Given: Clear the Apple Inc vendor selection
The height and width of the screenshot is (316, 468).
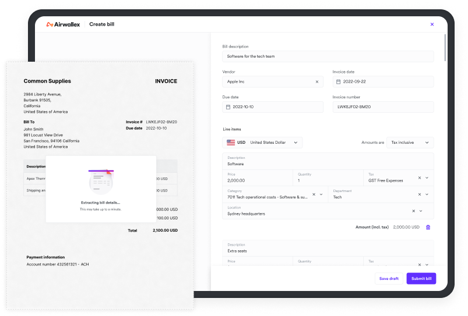Looking at the screenshot, I should click(317, 82).
